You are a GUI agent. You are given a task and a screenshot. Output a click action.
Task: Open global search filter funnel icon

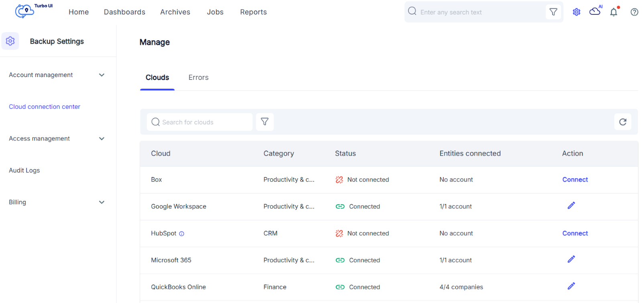click(553, 12)
